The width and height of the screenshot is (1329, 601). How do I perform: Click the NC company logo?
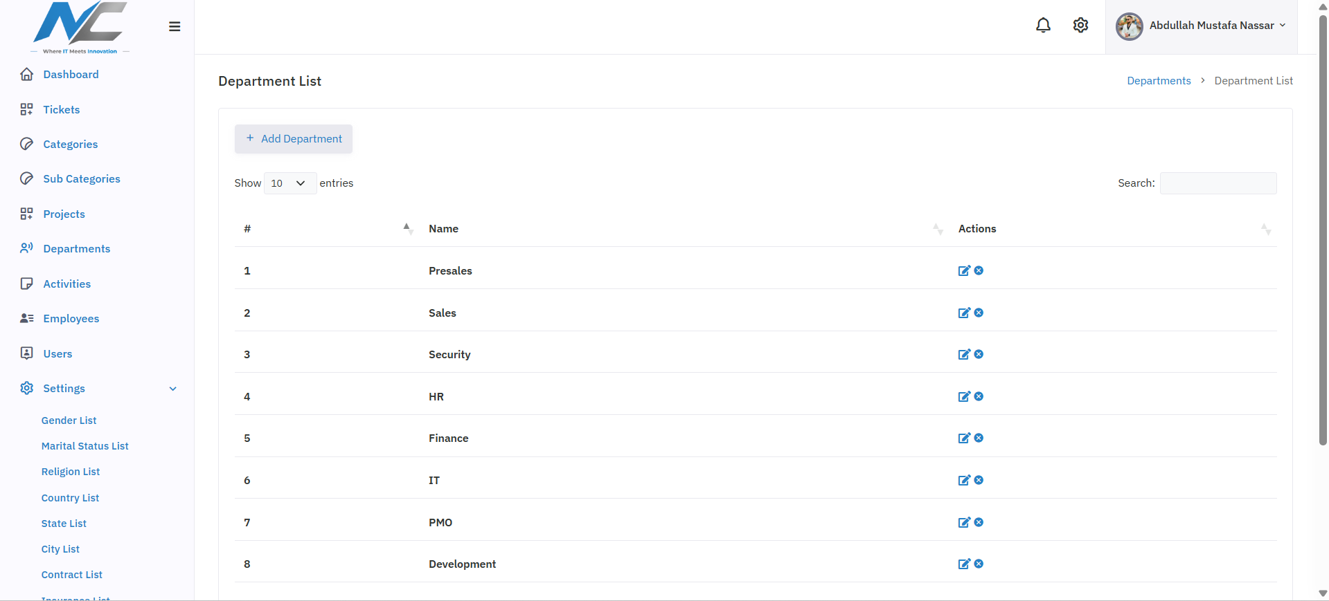tap(80, 28)
